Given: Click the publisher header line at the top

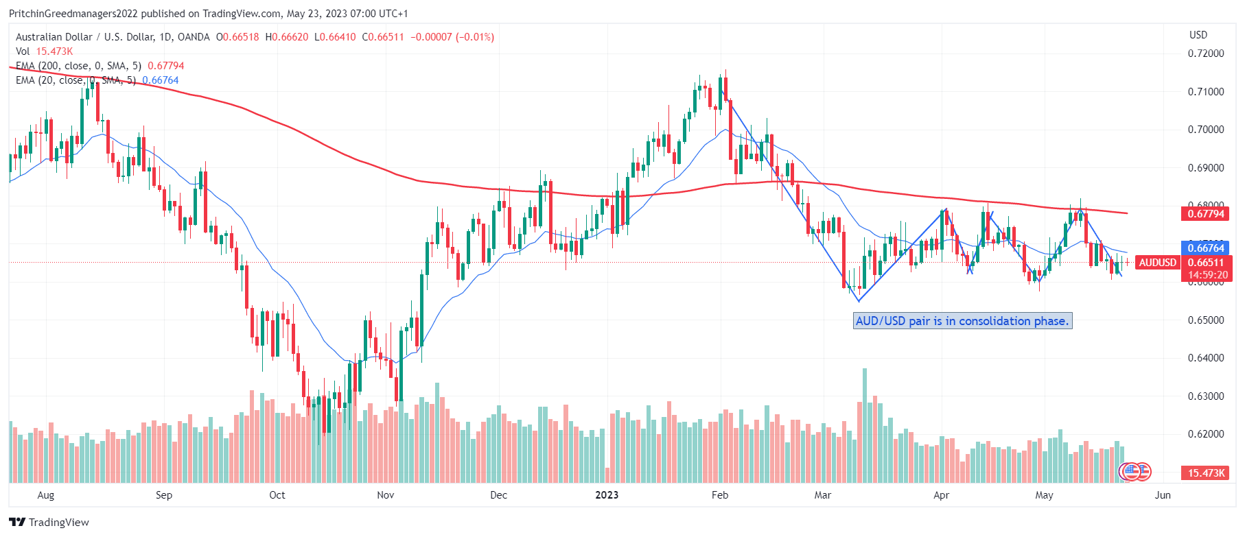Looking at the screenshot, I should coord(209,14).
